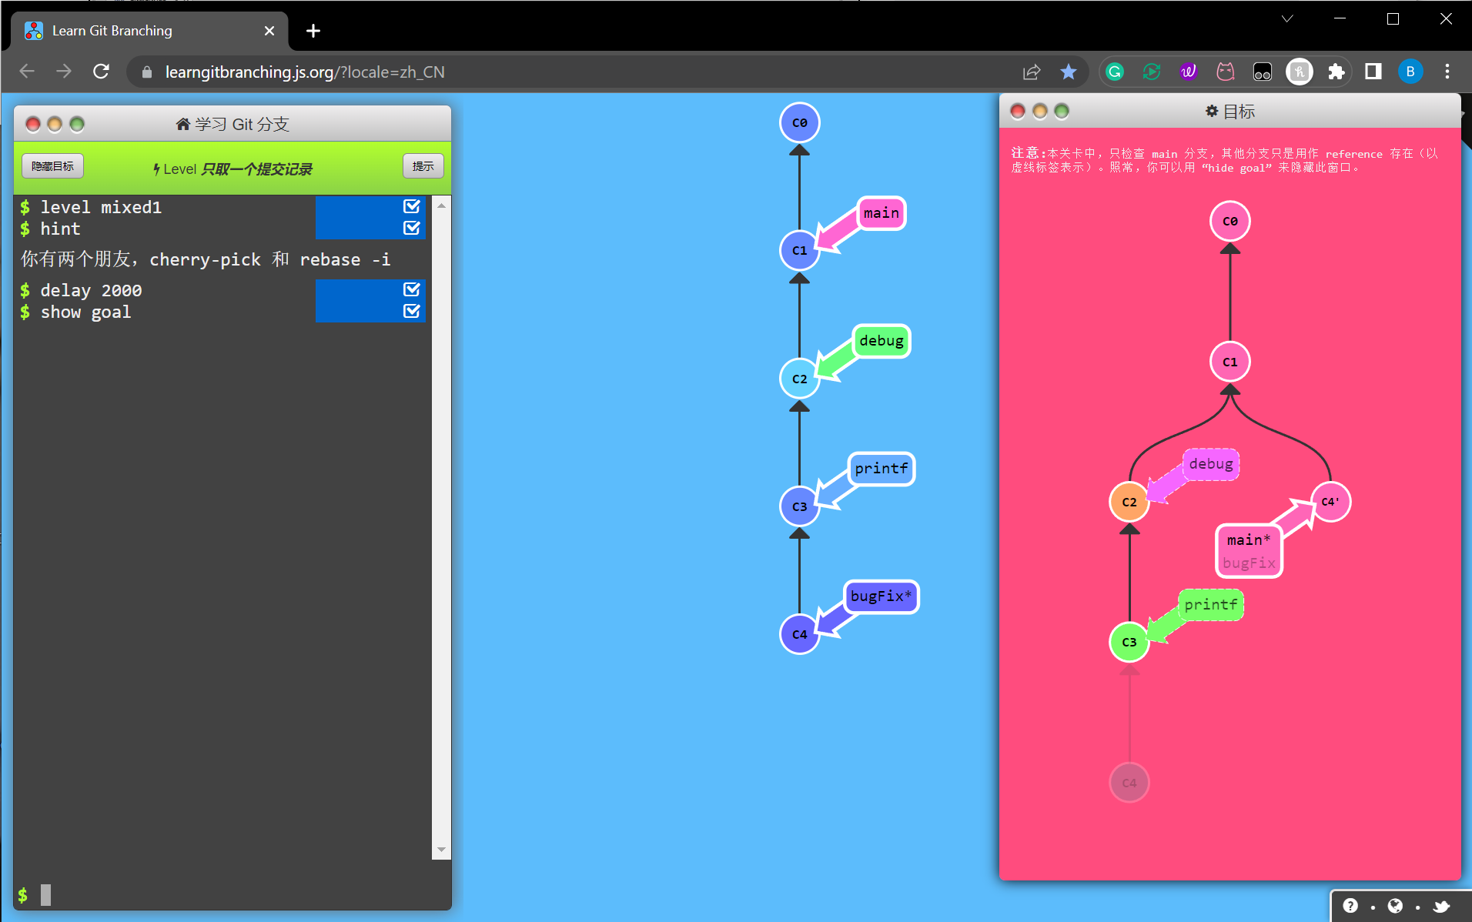This screenshot has width=1472, height=922.
Task: Open a new tab
Action: [x=313, y=31]
